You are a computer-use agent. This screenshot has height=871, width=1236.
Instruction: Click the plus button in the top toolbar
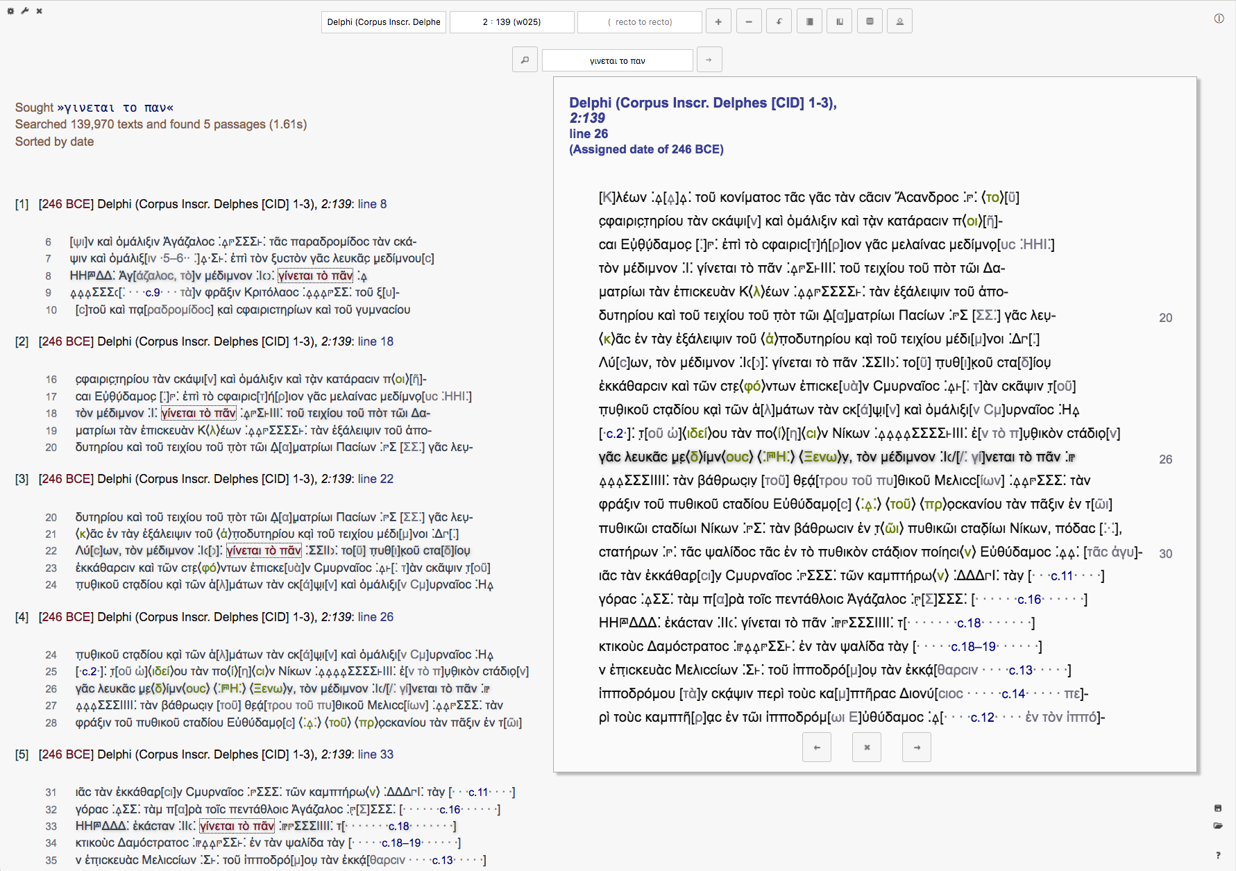tap(718, 22)
